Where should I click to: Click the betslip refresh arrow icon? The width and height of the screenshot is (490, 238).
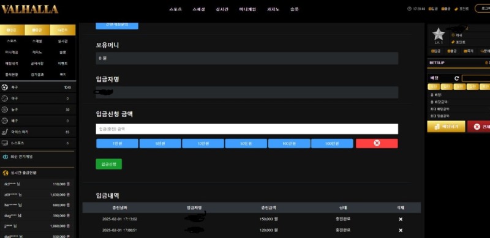[456, 78]
